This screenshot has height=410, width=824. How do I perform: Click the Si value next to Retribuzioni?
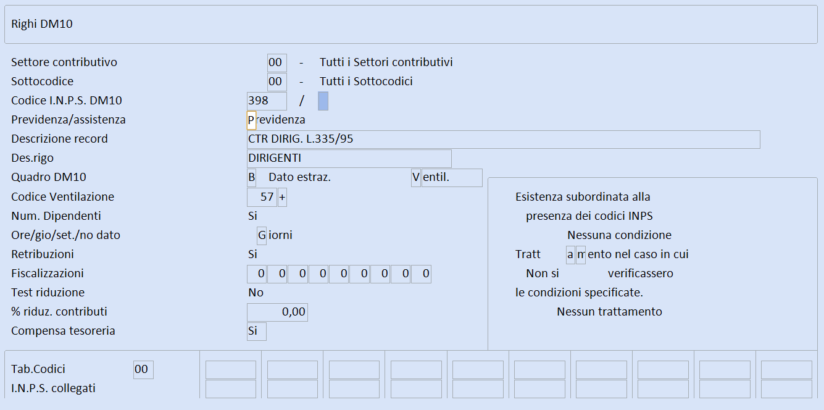click(252, 254)
